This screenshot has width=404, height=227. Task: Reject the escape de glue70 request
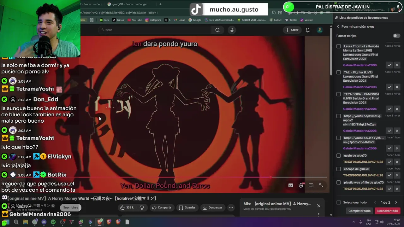[x=397, y=175]
